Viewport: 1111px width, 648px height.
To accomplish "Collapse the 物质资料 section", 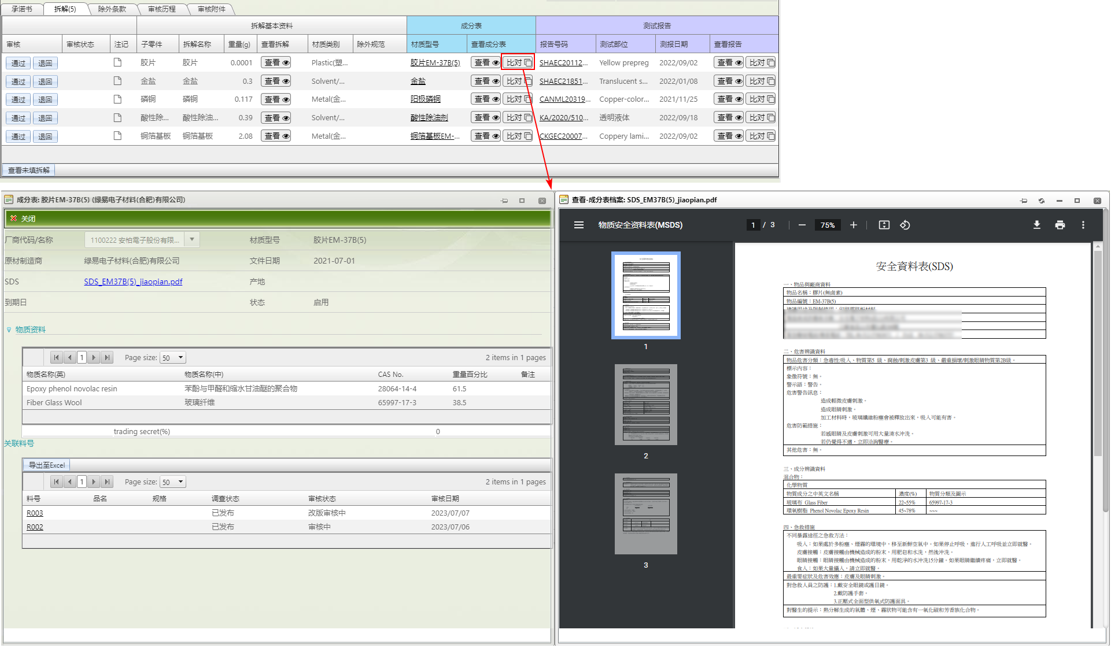I will pyautogui.click(x=9, y=329).
